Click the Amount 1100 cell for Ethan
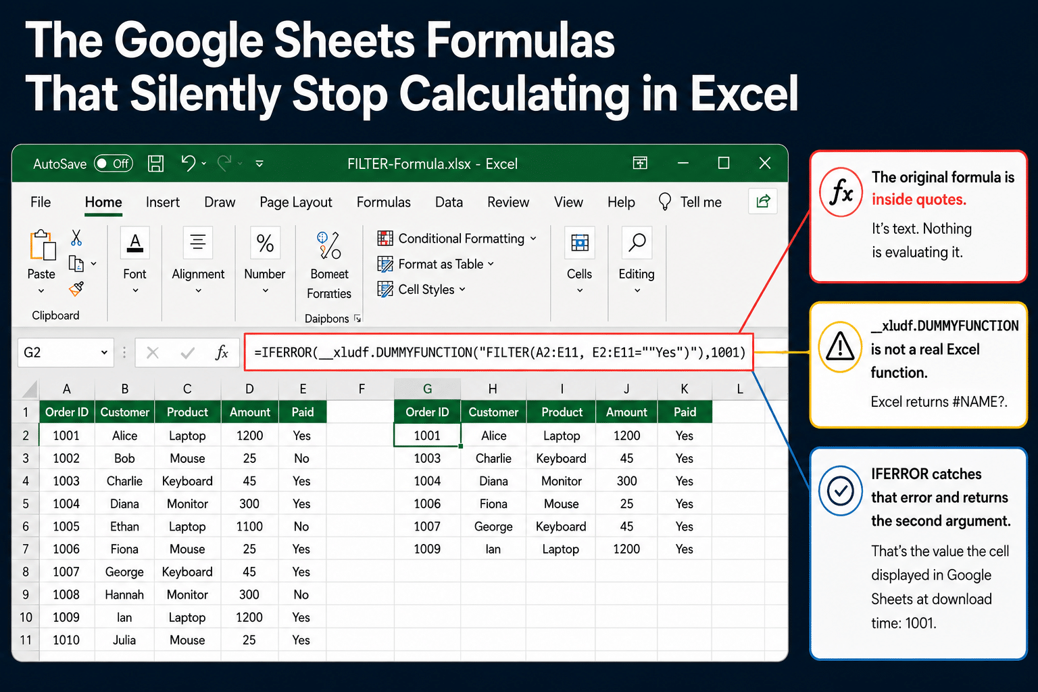The image size is (1038, 692). (x=249, y=526)
